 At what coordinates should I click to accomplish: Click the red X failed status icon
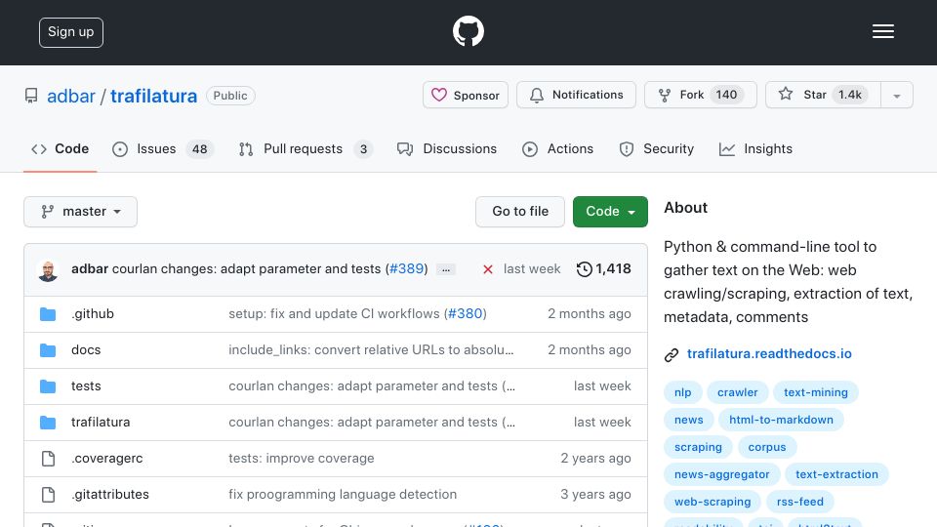click(x=488, y=269)
